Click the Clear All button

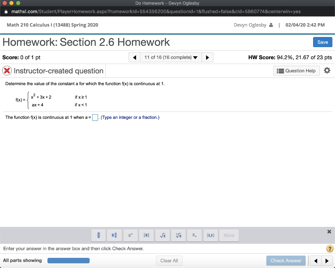(x=169, y=260)
